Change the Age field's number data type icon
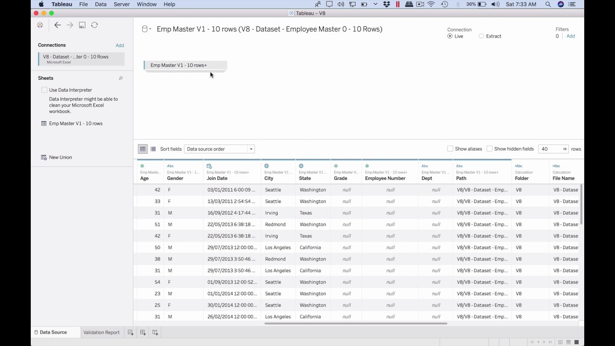The width and height of the screenshot is (615, 346). point(142,166)
